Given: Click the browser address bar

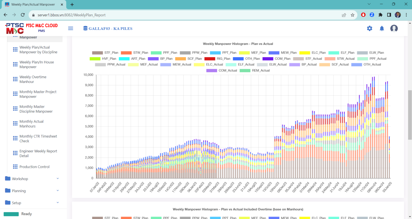Looking at the screenshot, I should [x=180, y=15].
